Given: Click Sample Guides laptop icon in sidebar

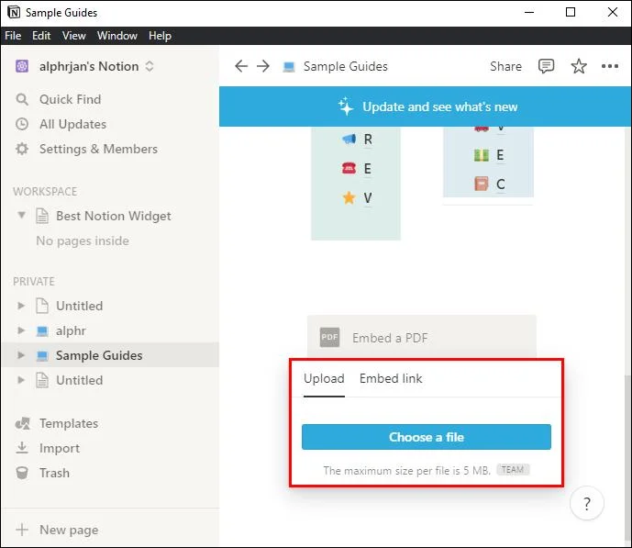Looking at the screenshot, I should 42,355.
